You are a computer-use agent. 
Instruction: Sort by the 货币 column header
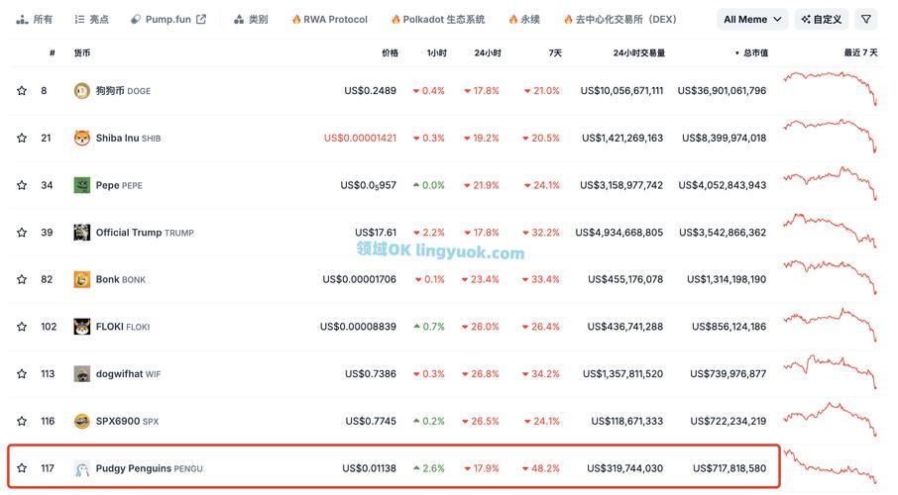82,52
